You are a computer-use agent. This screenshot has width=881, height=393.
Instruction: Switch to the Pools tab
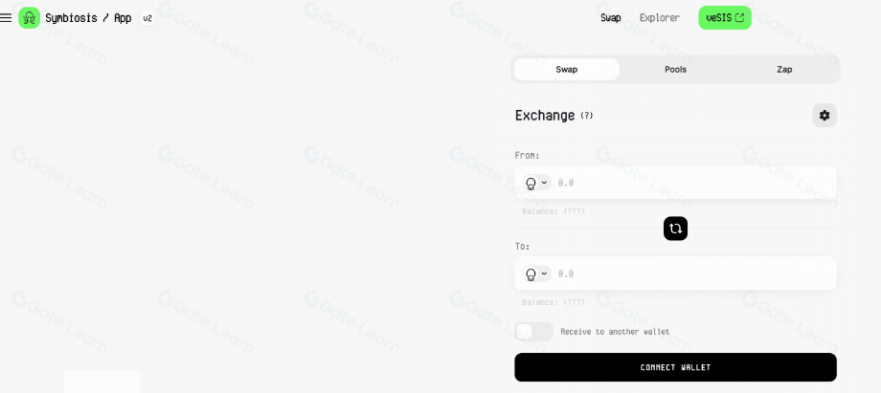[675, 69]
